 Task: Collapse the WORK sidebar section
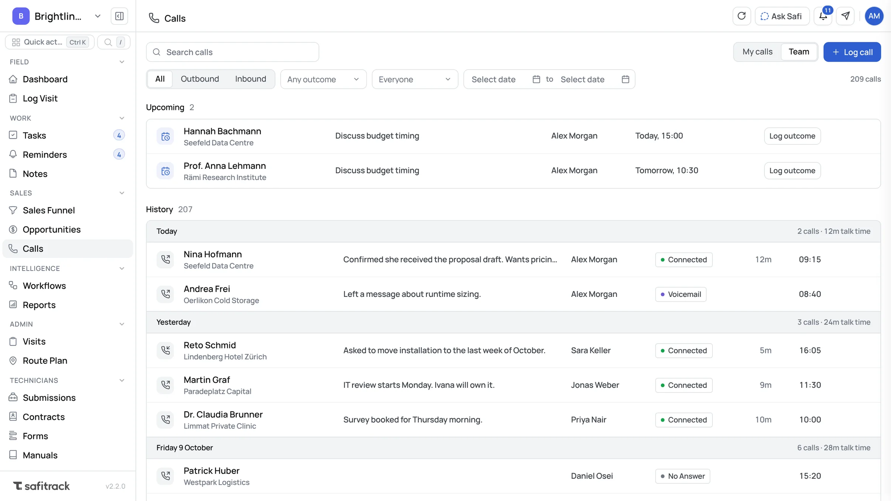(122, 118)
